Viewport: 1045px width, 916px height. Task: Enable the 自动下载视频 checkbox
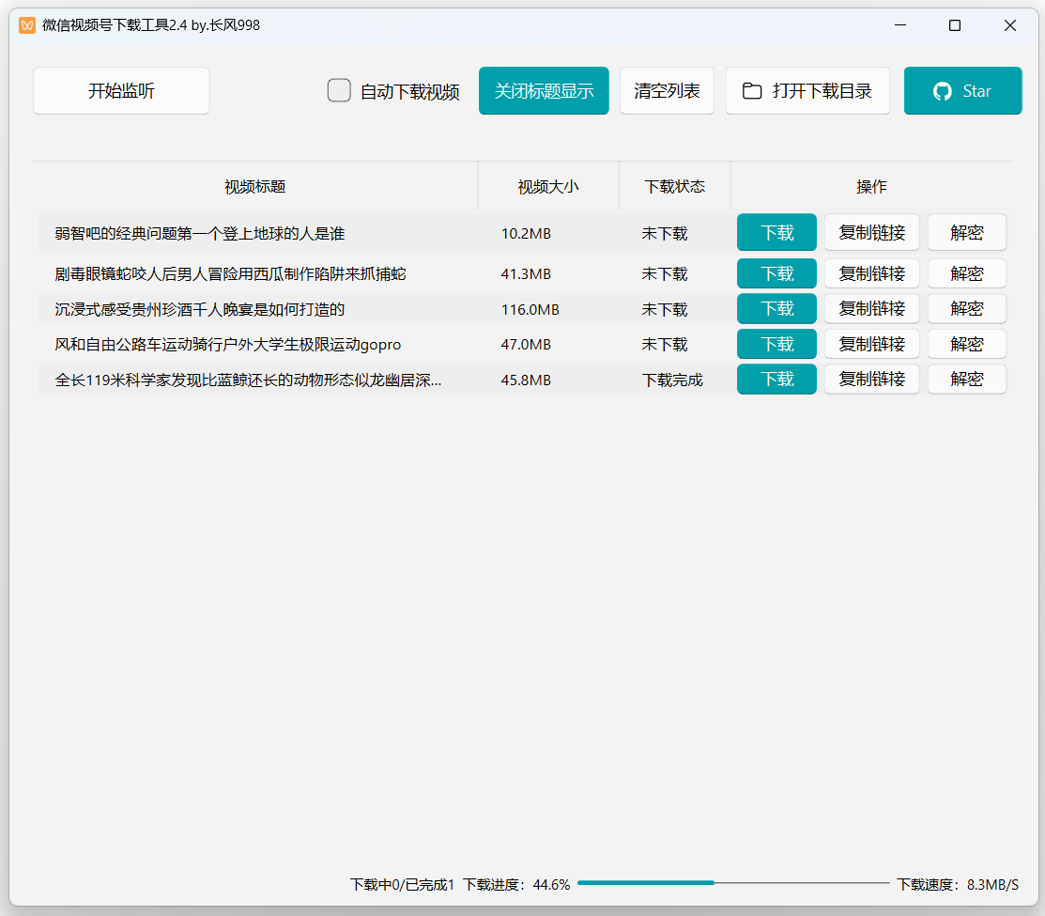339,90
